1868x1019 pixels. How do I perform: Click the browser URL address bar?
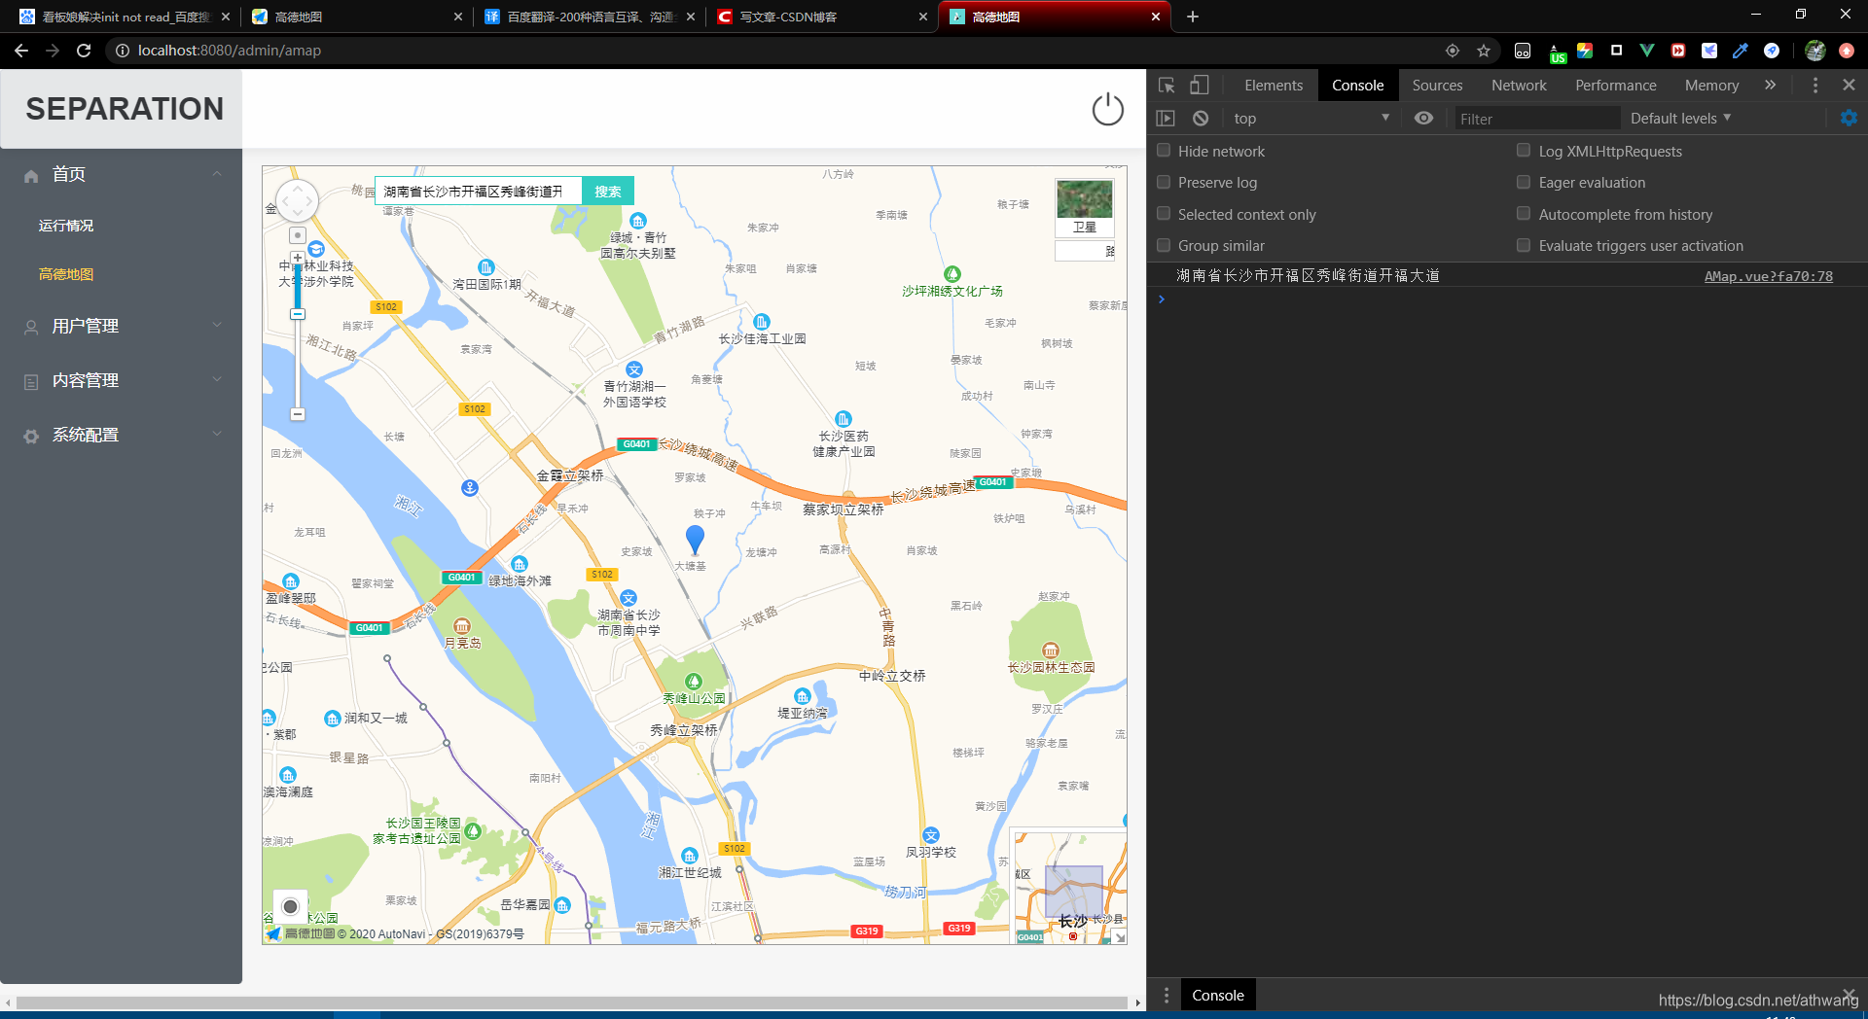click(x=778, y=51)
